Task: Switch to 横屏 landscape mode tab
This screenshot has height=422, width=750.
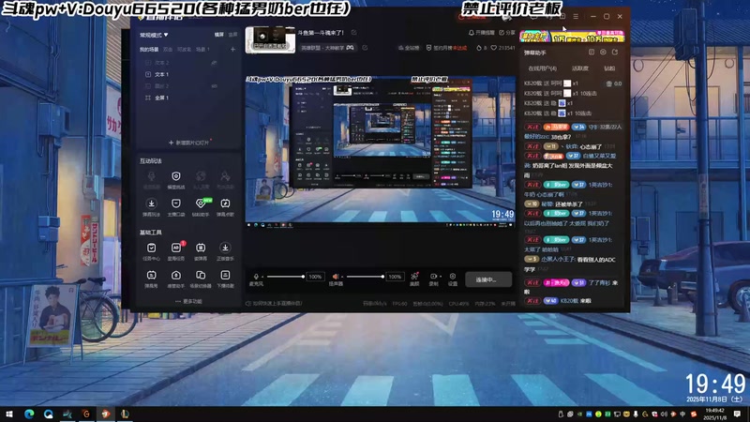Action: tap(219, 35)
